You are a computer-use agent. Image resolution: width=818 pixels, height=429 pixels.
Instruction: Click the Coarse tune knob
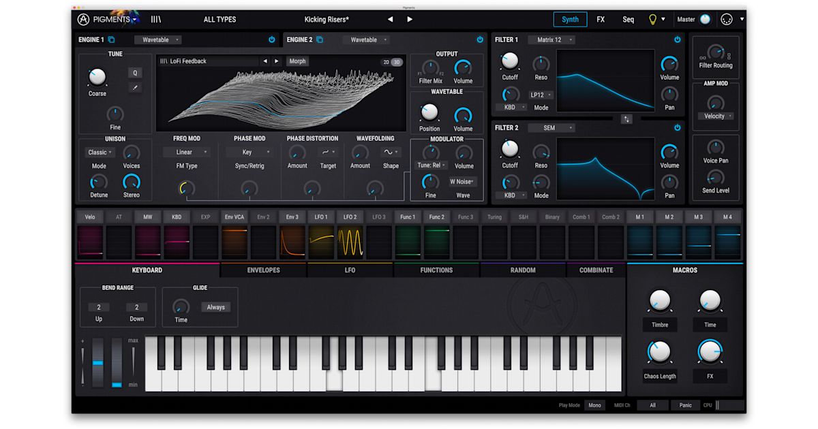click(97, 77)
